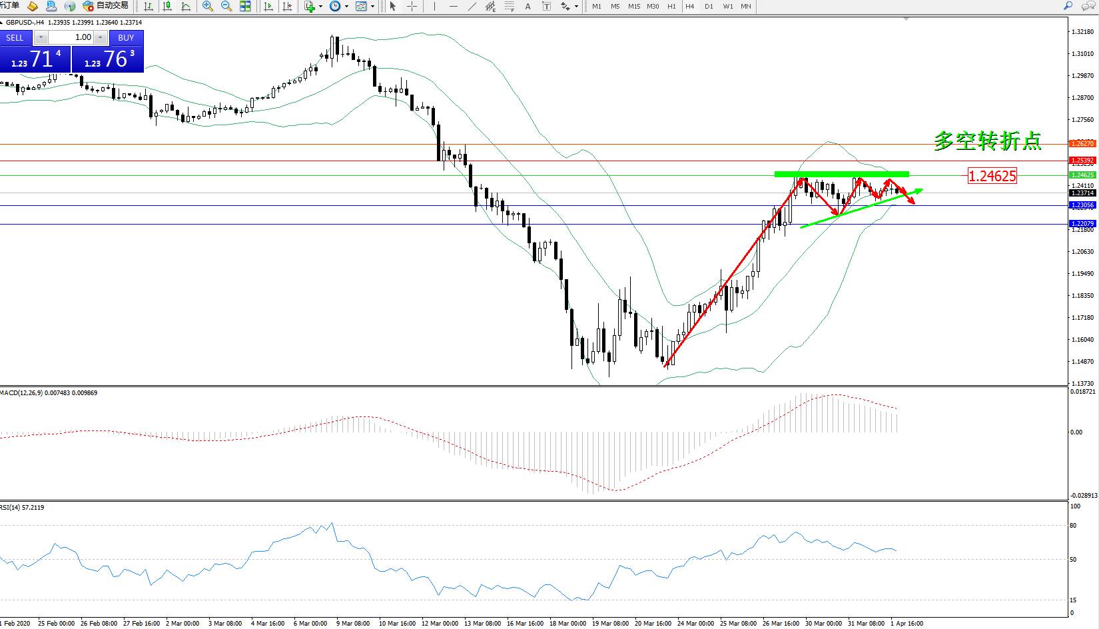Viewport: 1099px width, 629px height.
Task: Open the periodicity clock dropdown arrow
Action: pyautogui.click(x=346, y=7)
